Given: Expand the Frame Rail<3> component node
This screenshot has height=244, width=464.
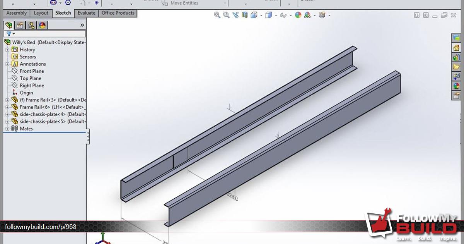Looking at the screenshot, I should pos(7,100).
